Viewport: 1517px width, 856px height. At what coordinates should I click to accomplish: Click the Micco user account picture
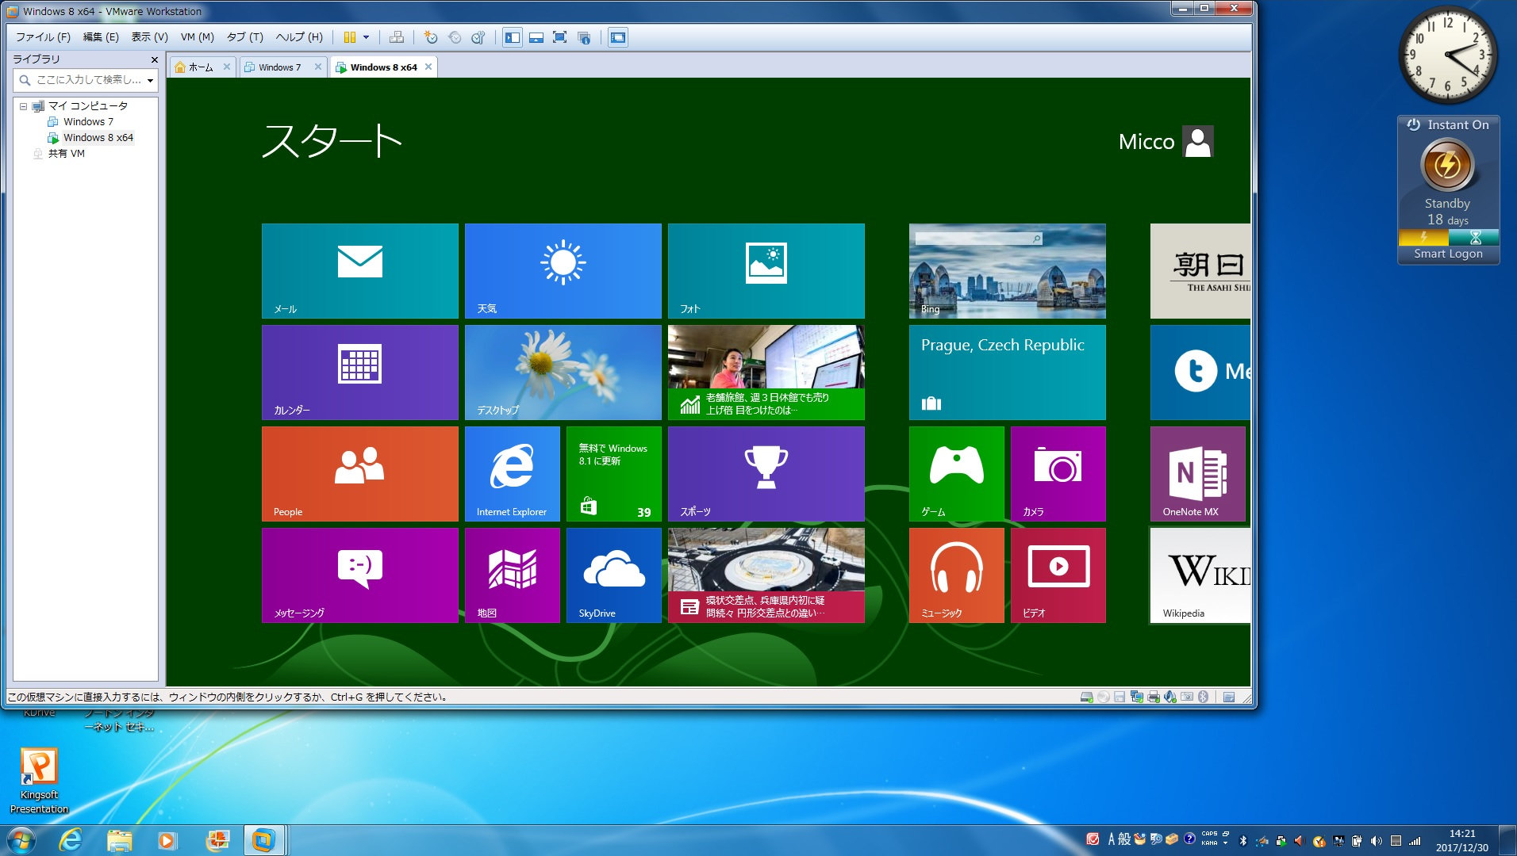coord(1198,142)
